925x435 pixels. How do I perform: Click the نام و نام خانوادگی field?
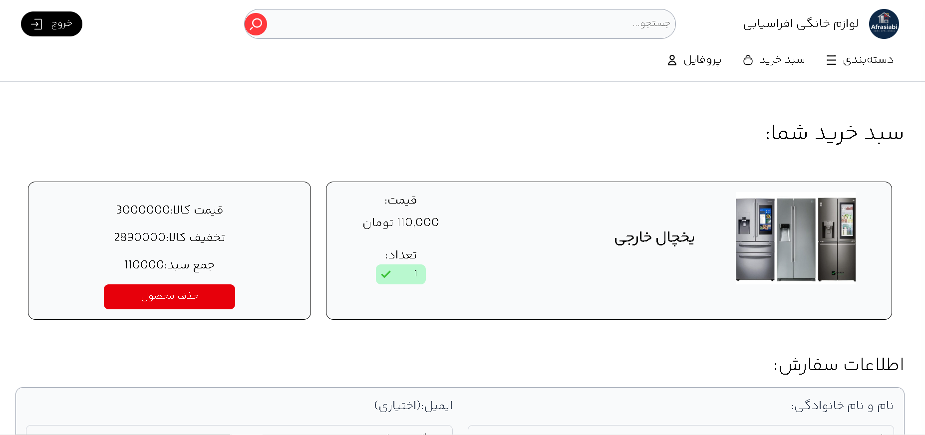pyautogui.click(x=680, y=430)
